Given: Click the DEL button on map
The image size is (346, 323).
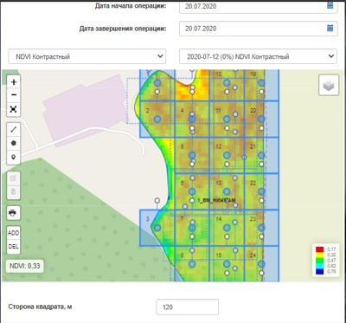Looking at the screenshot, I should click(x=13, y=247).
